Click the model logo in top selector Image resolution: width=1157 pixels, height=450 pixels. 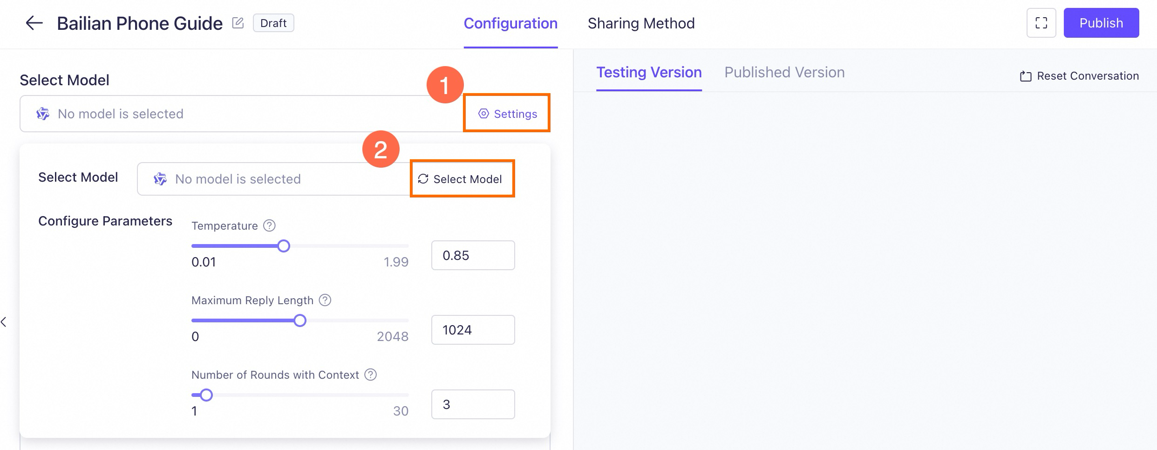[x=43, y=114]
